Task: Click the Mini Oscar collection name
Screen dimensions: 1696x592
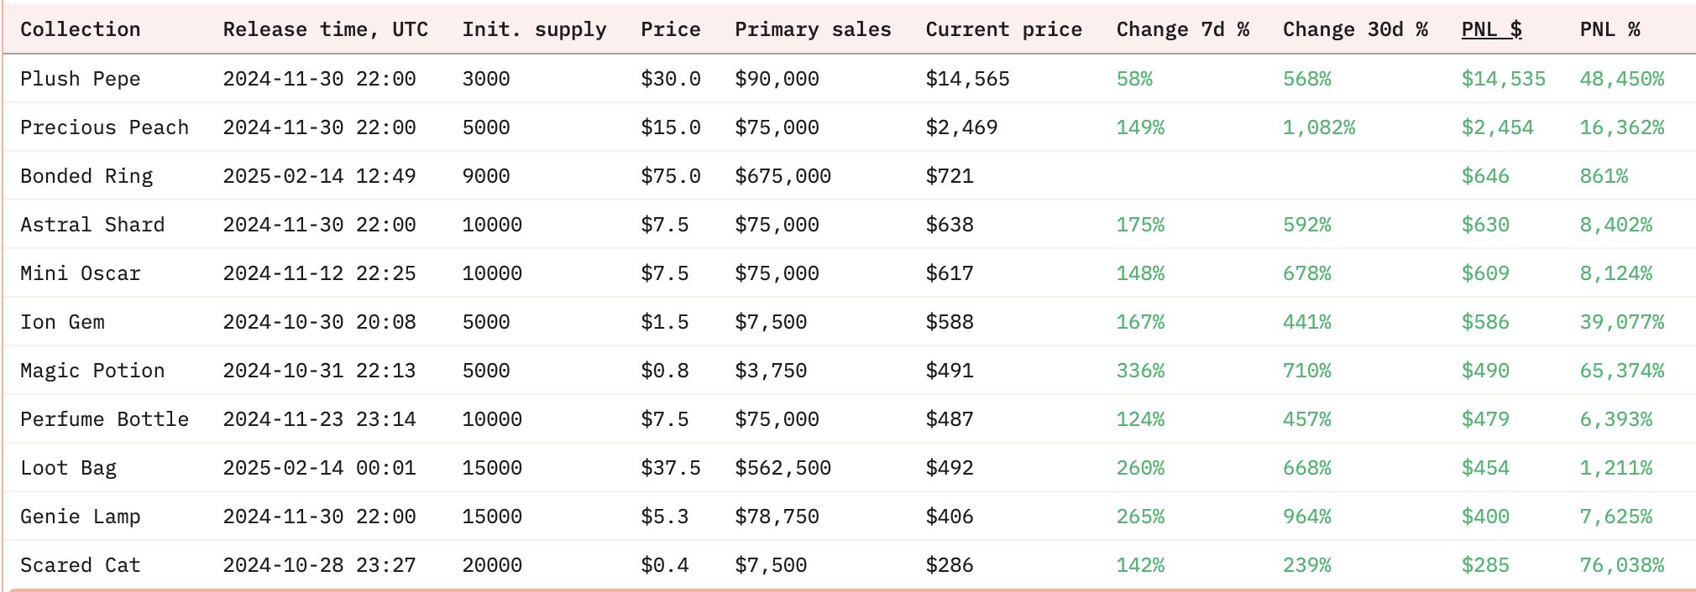Action: (x=80, y=273)
